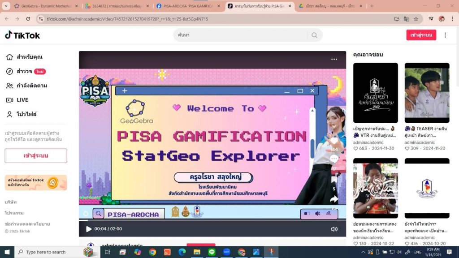Open the Windows notification center
The image size is (459, 258).
pos(449,252)
